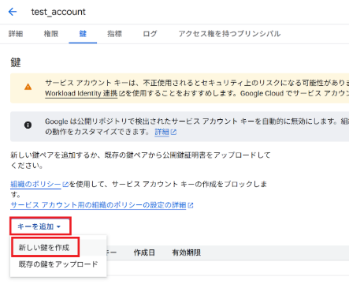This screenshot has width=349, height=303.
Task: Click external icon after サービス アカウント用 policy link
Action: coord(191,205)
